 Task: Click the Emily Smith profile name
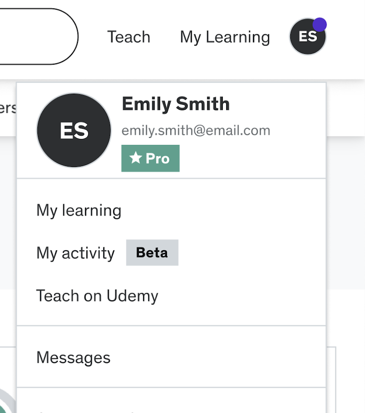(x=175, y=104)
